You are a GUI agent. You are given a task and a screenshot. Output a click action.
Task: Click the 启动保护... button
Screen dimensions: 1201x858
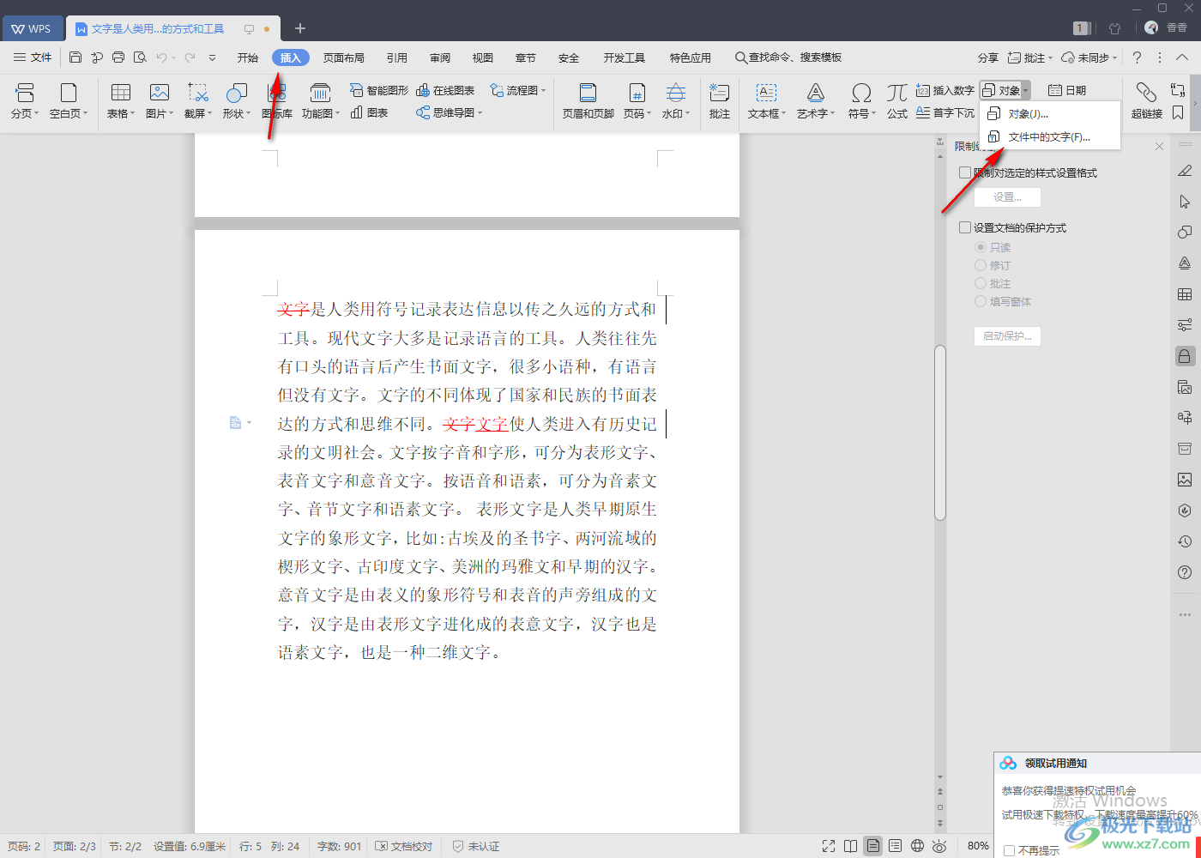click(x=1007, y=335)
